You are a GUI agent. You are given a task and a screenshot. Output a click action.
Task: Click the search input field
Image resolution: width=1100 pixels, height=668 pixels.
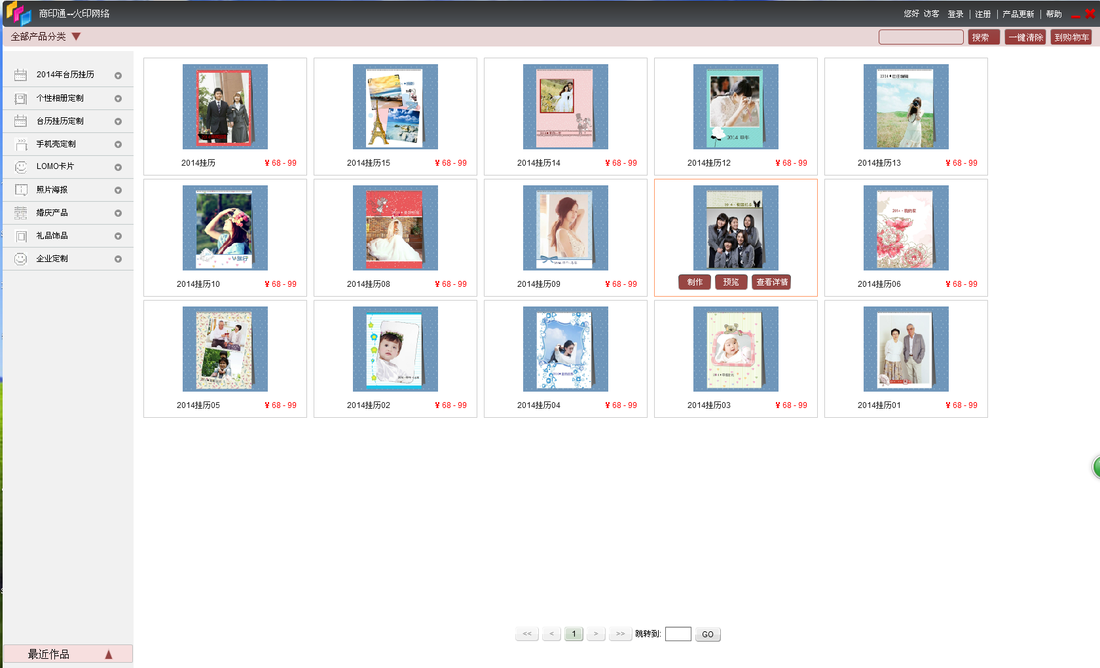tap(921, 37)
